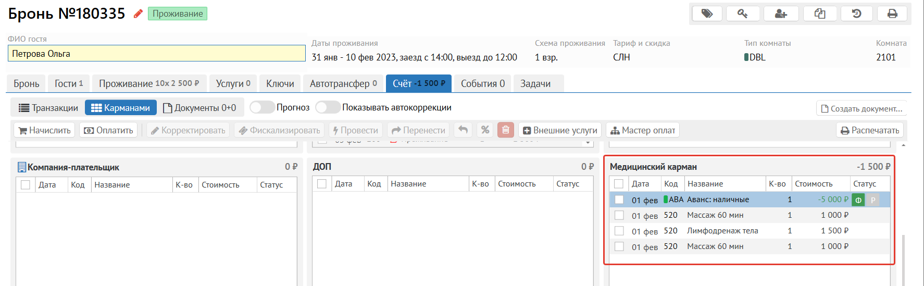Click the guest name field Петрова Ольга
Viewport: 924px width, 286px height.
tap(156, 54)
